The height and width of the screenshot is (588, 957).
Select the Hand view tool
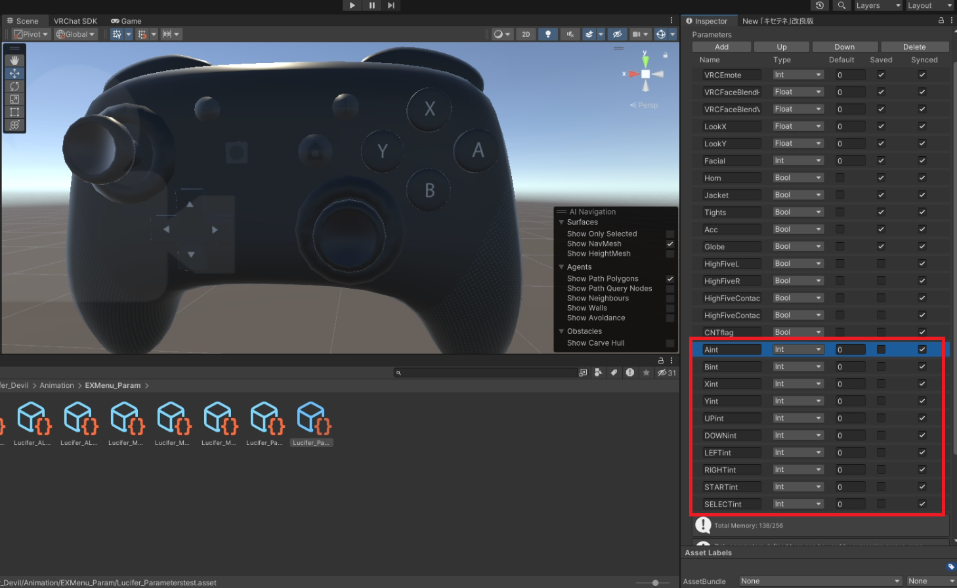pyautogui.click(x=14, y=60)
